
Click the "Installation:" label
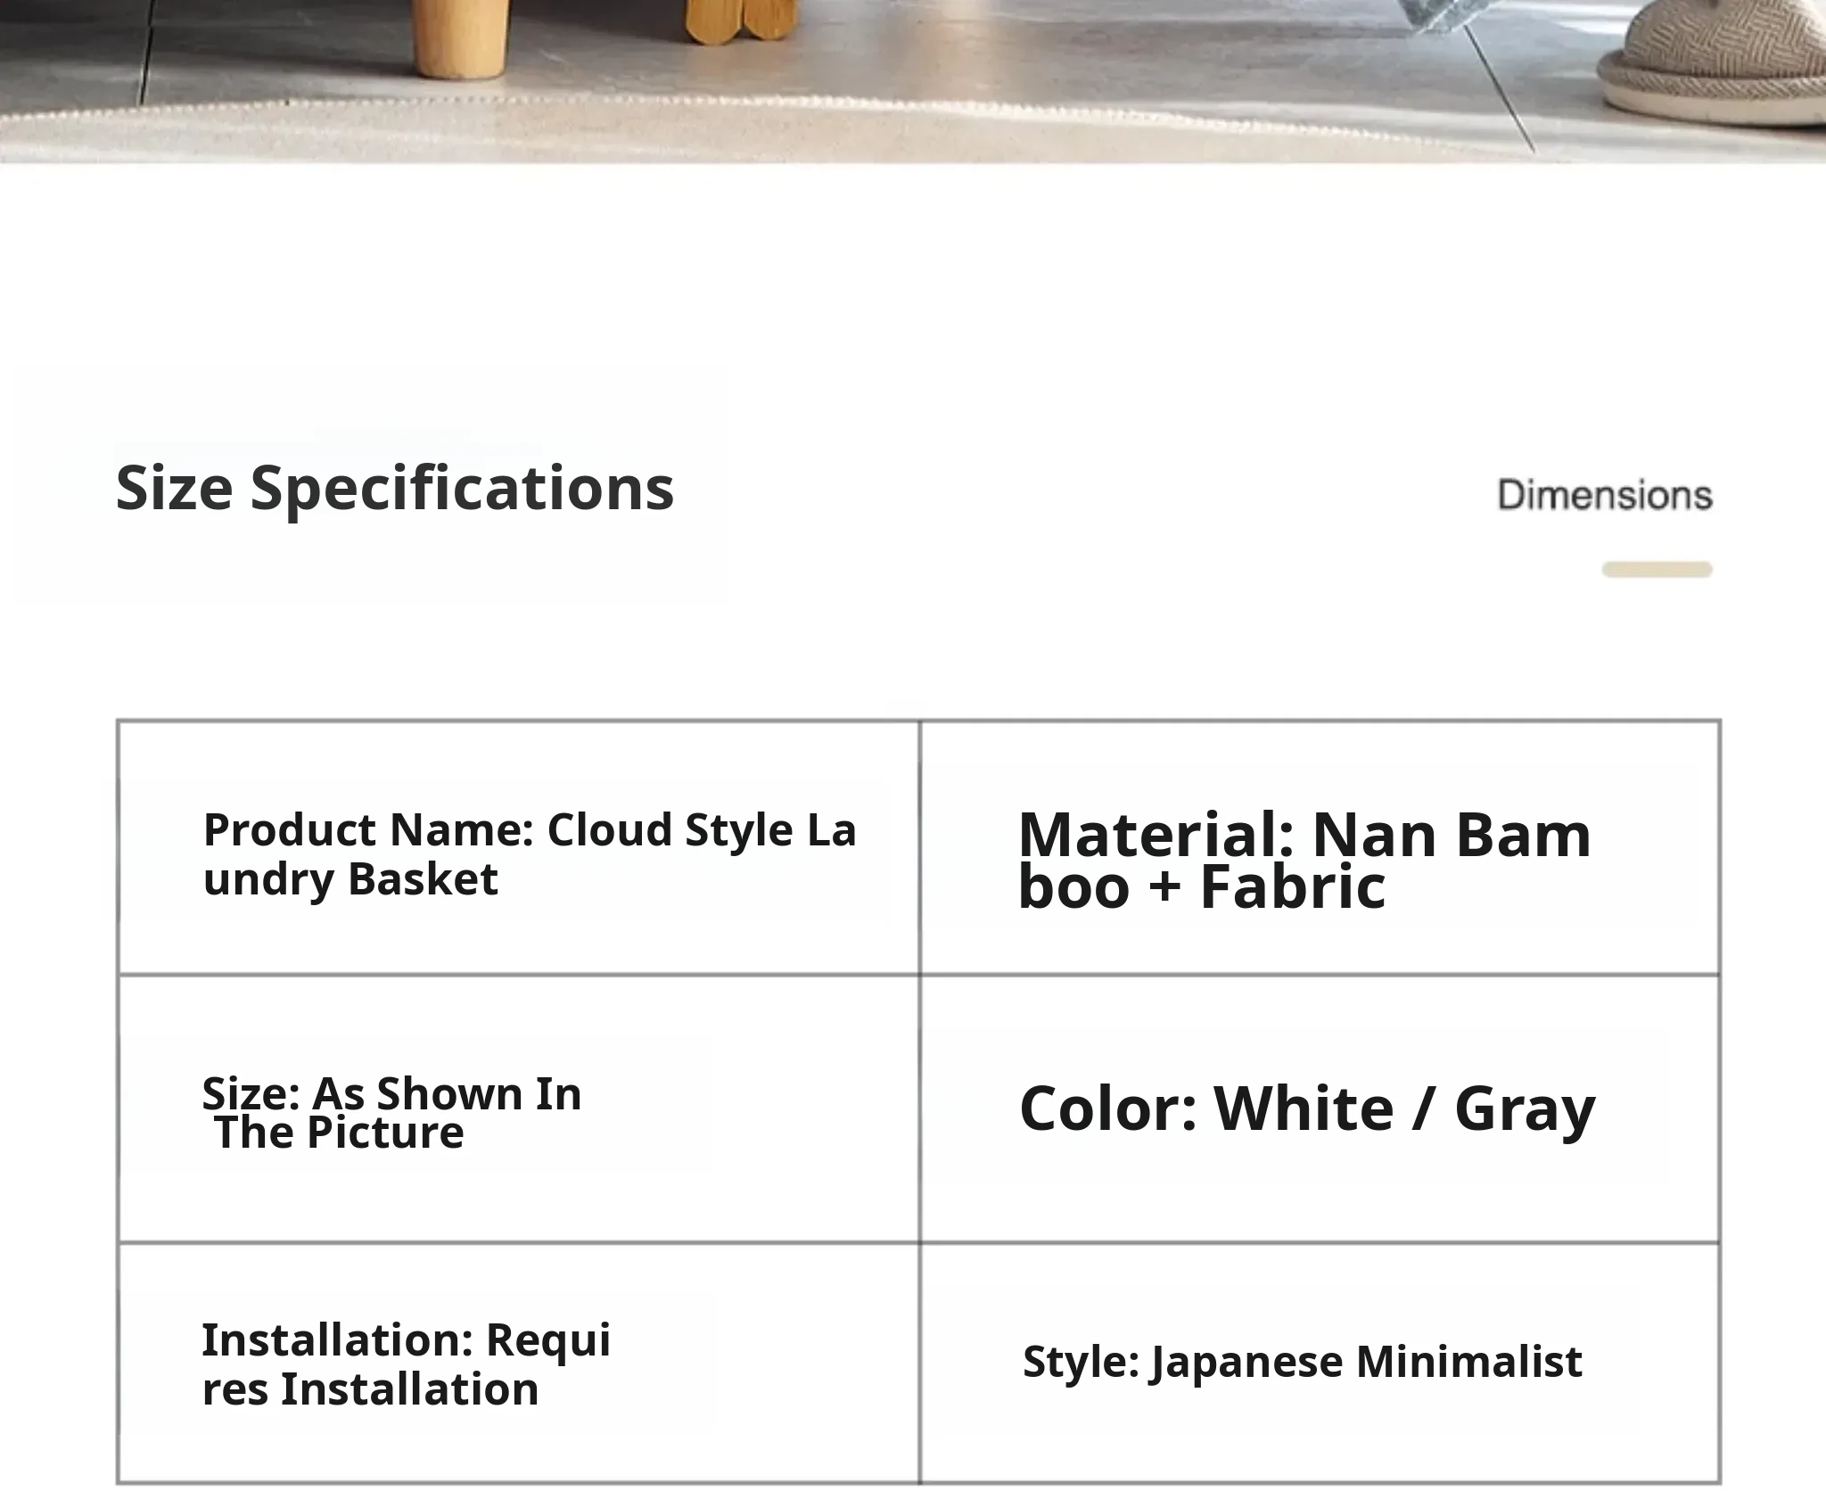point(336,1339)
